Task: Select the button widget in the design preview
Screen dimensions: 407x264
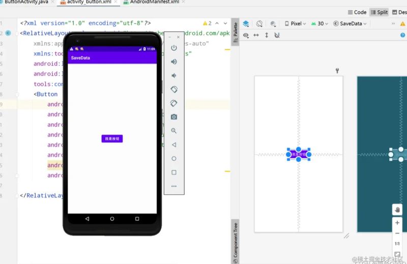Action: (299, 154)
